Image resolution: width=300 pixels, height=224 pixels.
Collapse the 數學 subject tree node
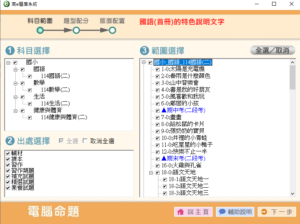pyautogui.click(x=16, y=83)
